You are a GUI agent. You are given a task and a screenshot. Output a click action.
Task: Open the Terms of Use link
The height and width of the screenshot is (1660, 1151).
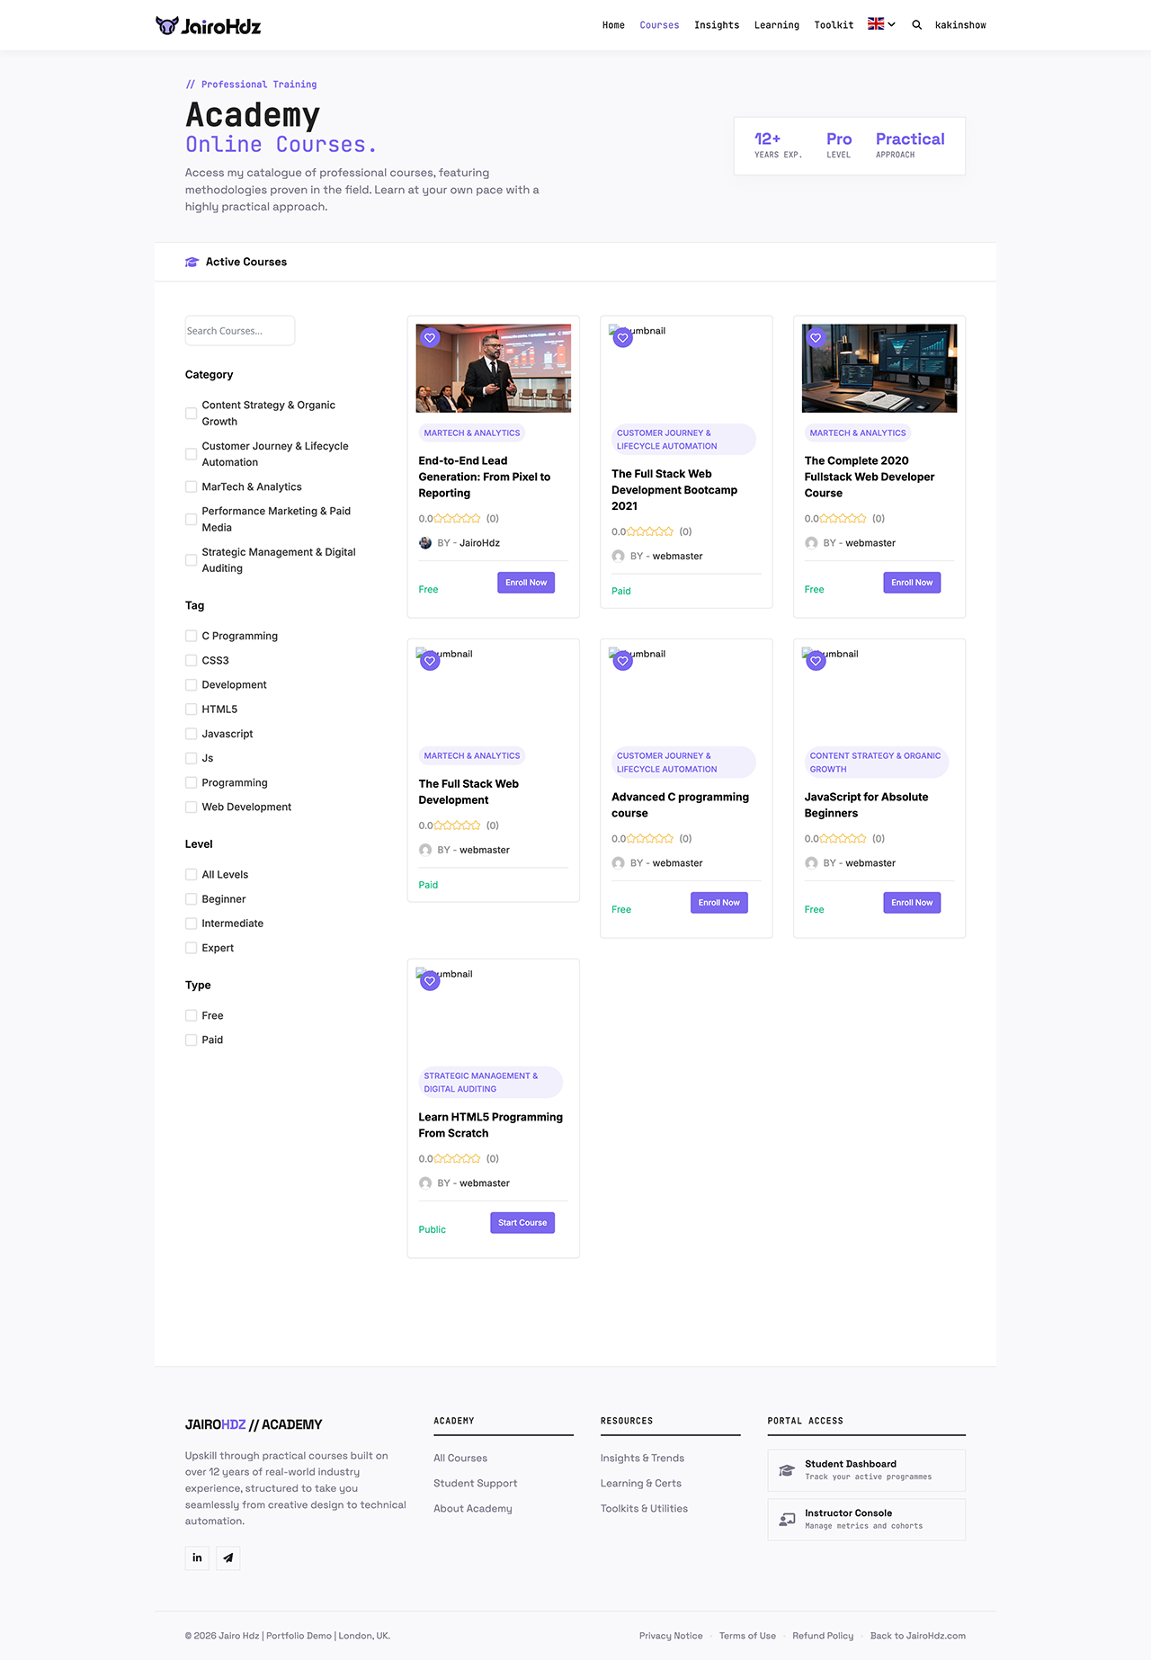747,1636
